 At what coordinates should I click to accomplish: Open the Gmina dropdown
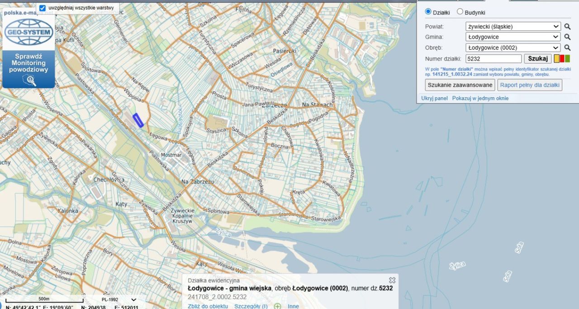(x=513, y=37)
